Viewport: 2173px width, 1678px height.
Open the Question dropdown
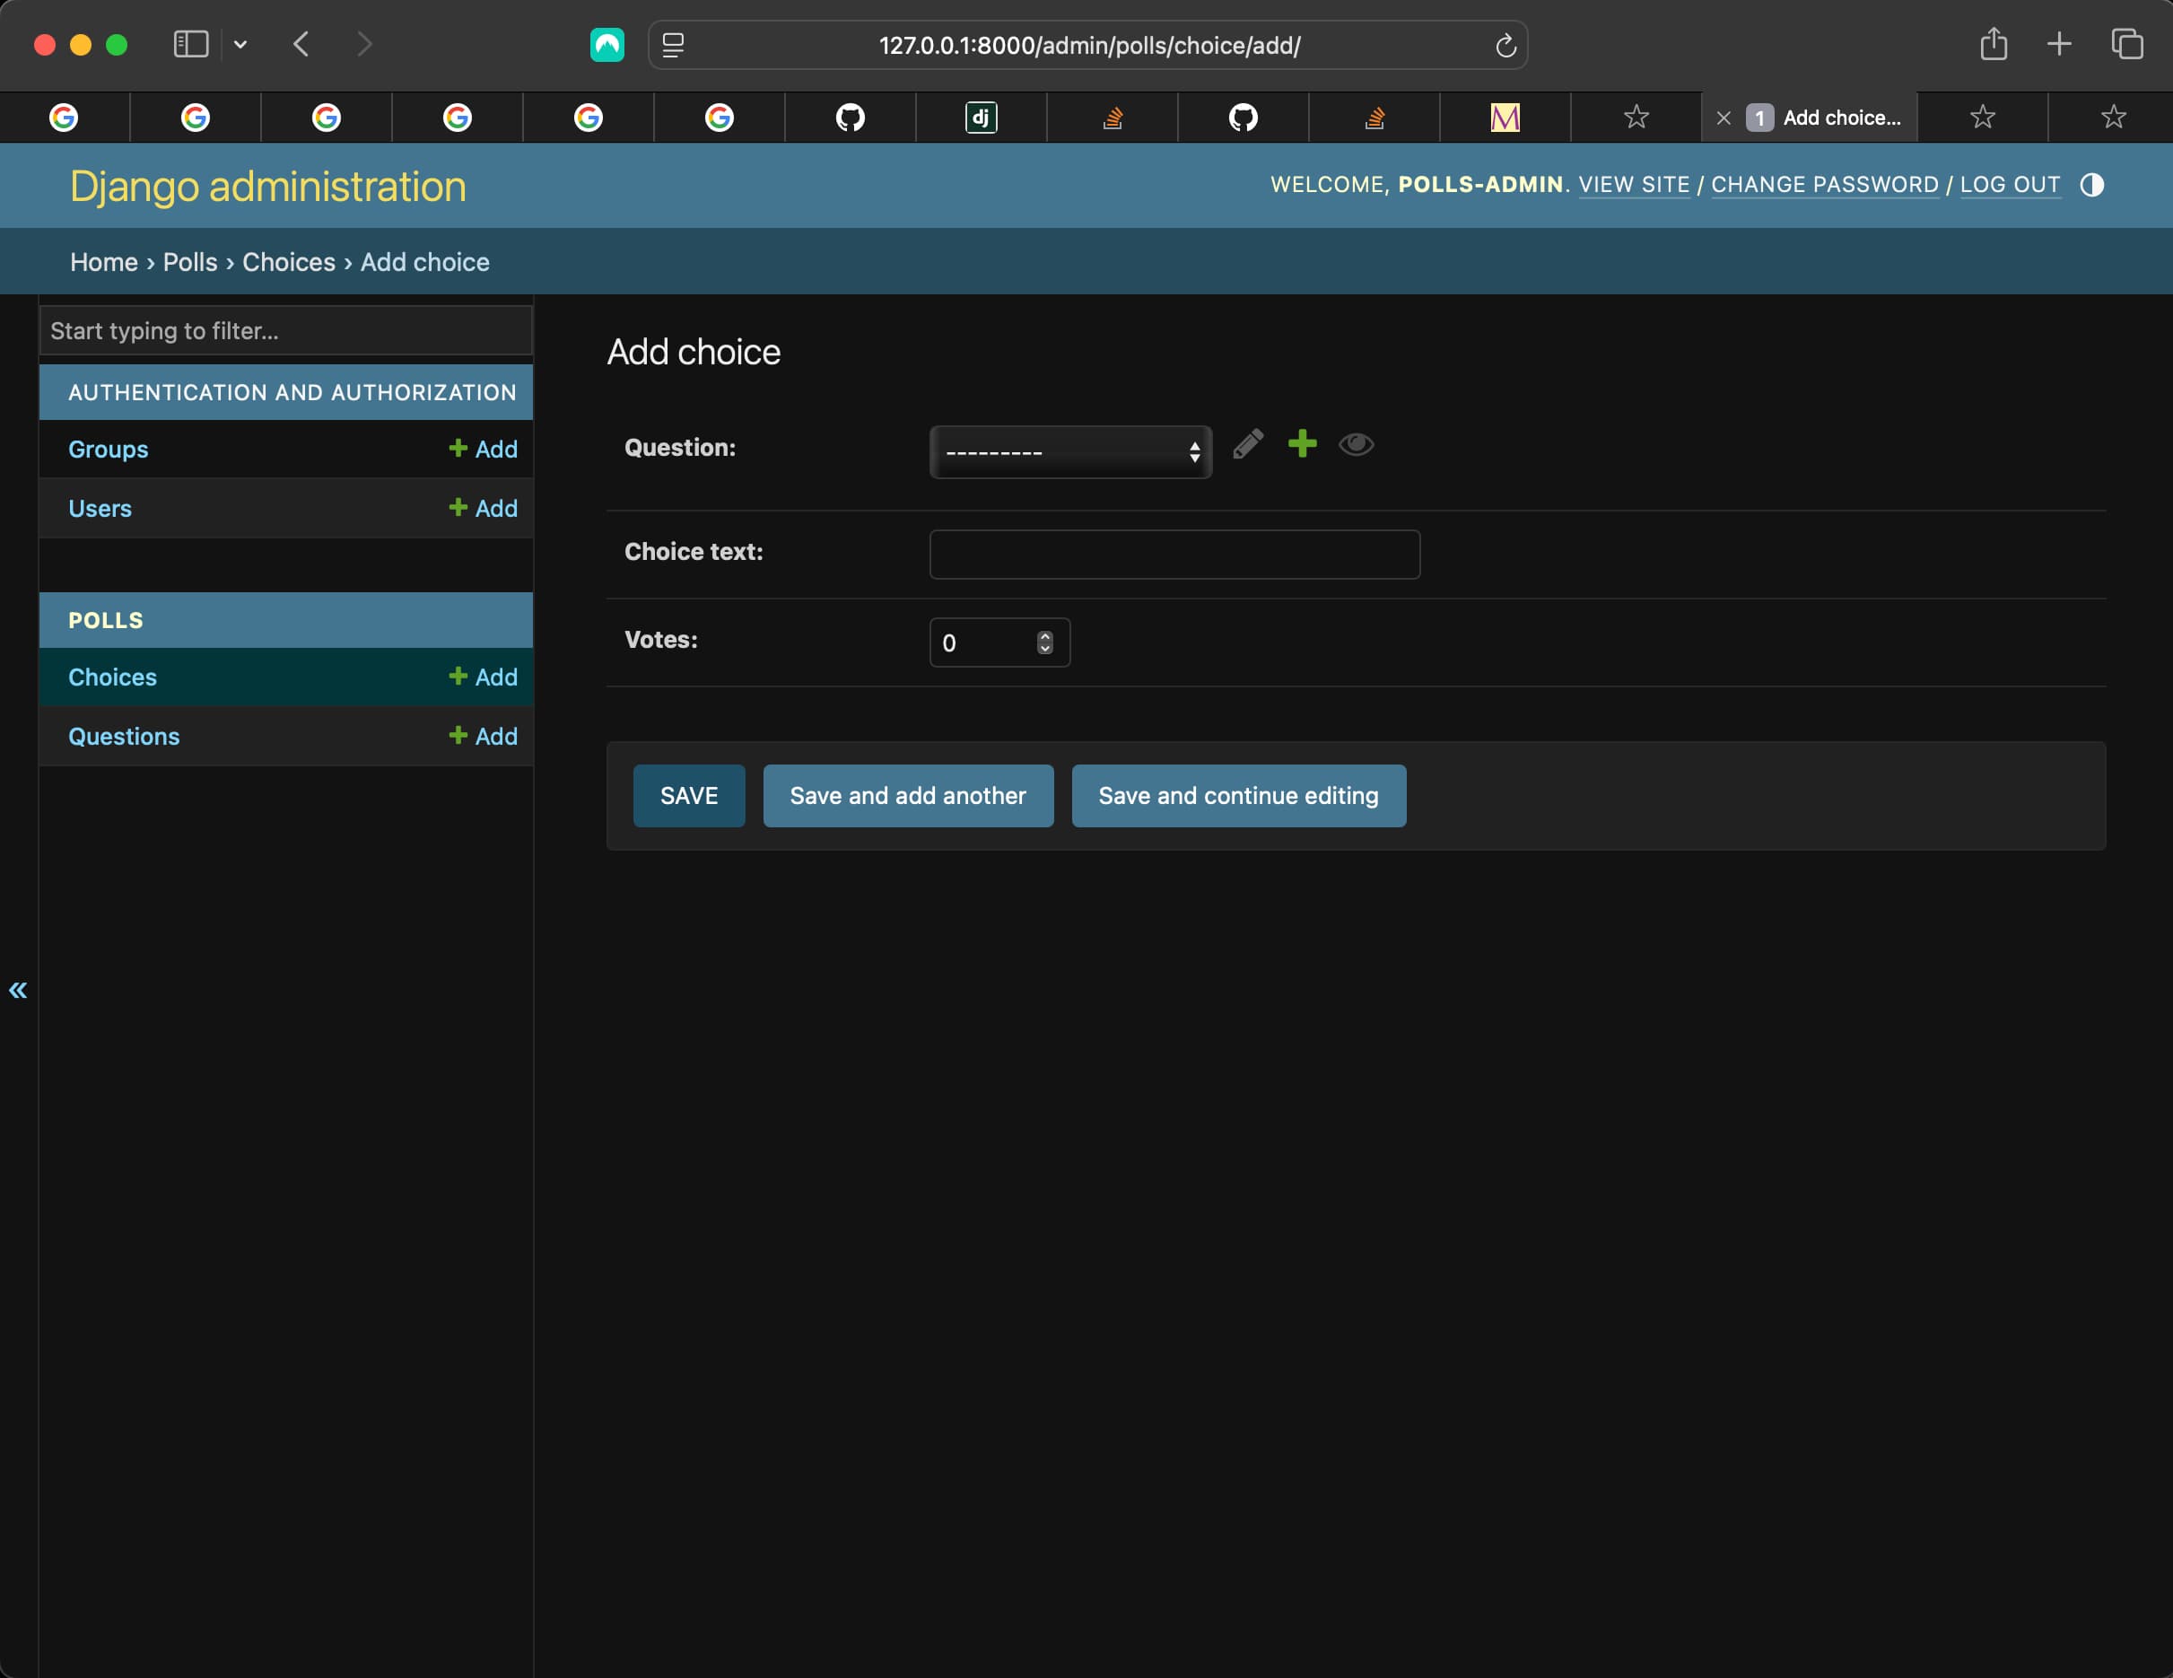coord(1069,452)
